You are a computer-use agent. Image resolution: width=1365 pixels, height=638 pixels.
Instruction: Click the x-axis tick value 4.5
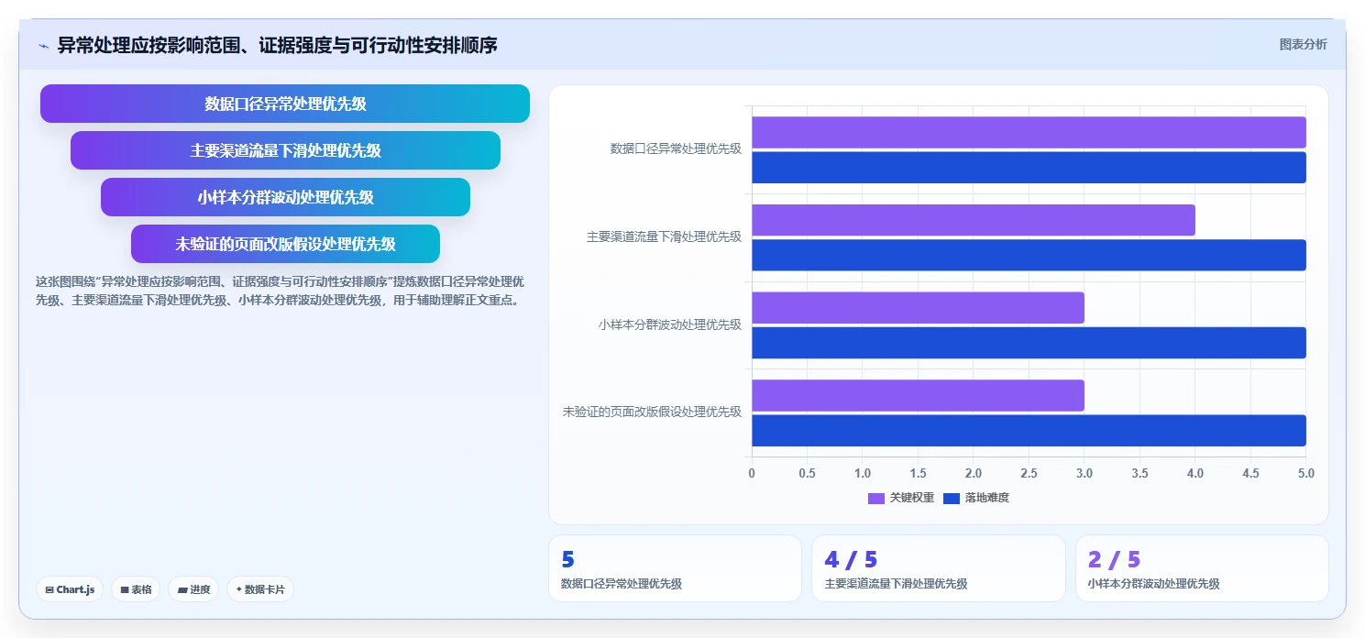(x=1250, y=473)
